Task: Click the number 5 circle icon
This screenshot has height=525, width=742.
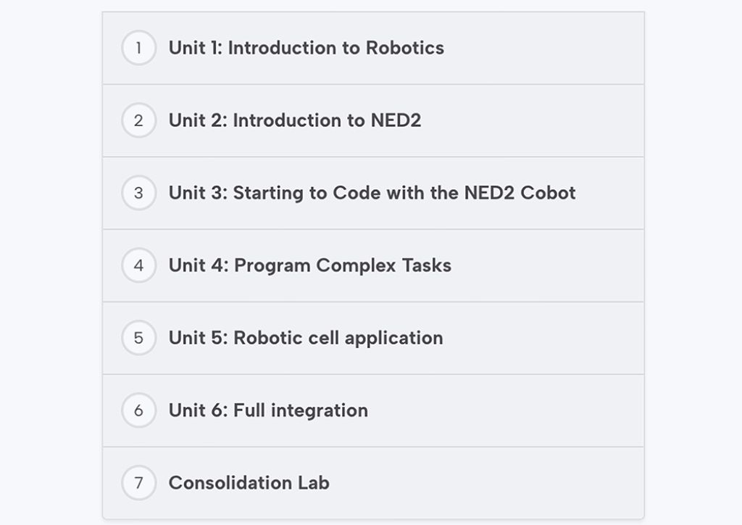Action: point(138,337)
